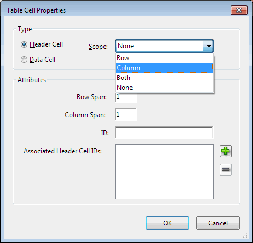Focus the ID text field
Viewport: 253px width, 243px height.
164,132
